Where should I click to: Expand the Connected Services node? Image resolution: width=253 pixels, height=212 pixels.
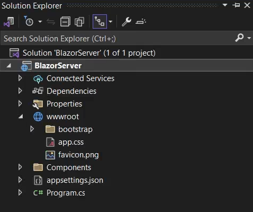click(x=20, y=78)
